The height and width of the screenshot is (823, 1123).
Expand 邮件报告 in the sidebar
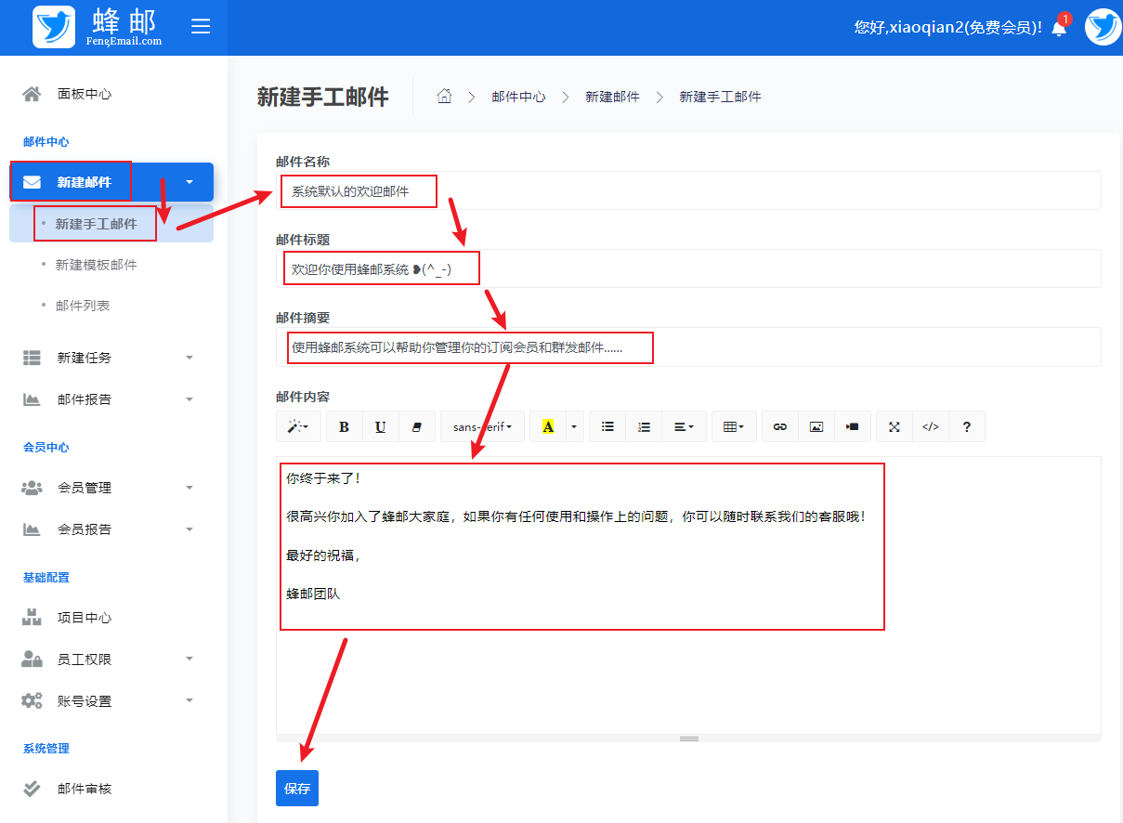[x=111, y=399]
